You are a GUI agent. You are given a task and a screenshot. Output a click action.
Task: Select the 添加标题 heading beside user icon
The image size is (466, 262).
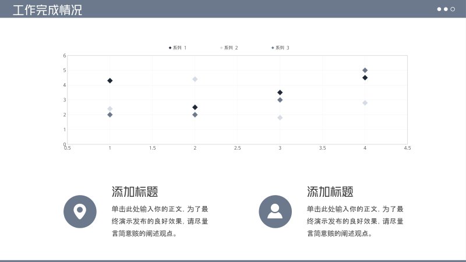[330, 192]
